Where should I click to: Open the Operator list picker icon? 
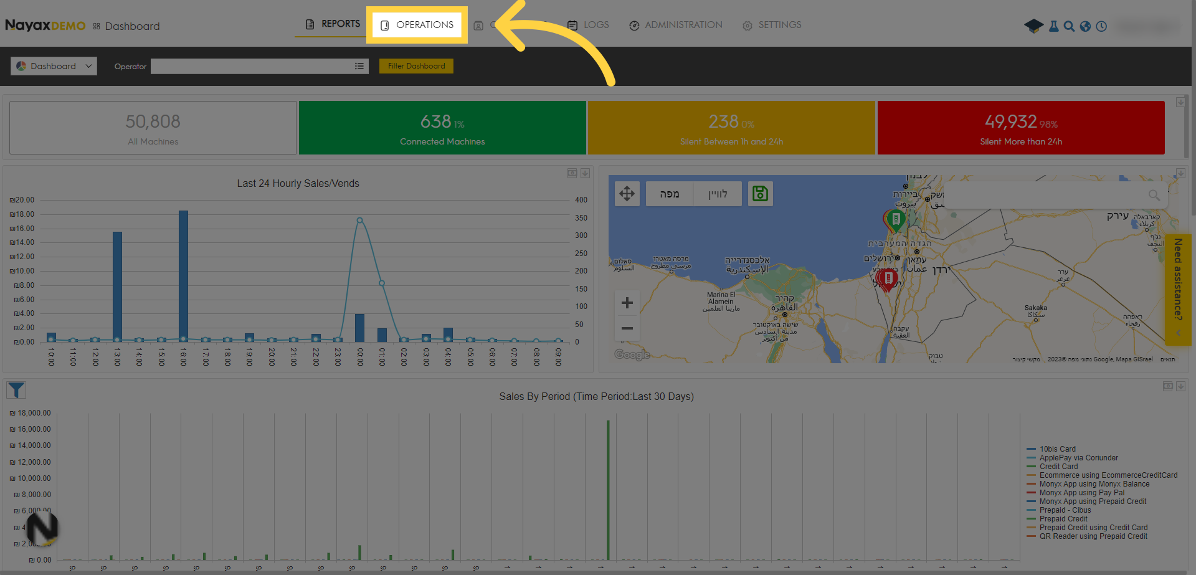[x=359, y=66]
